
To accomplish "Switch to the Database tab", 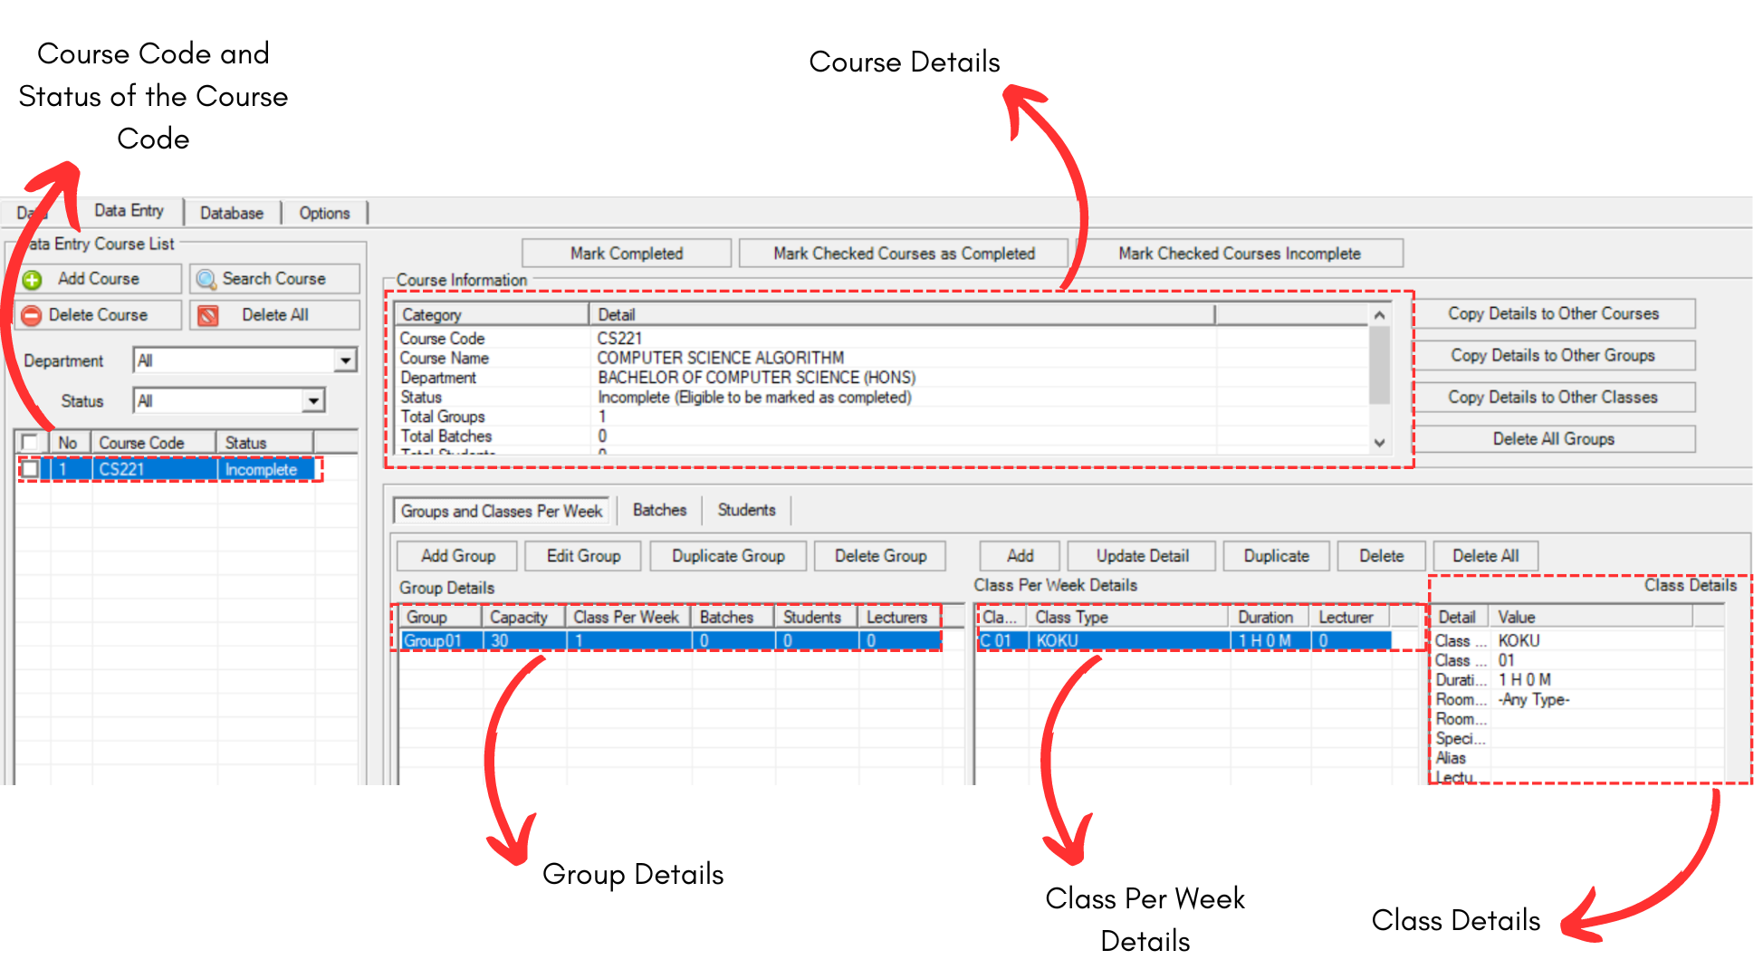I will pyautogui.click(x=232, y=213).
